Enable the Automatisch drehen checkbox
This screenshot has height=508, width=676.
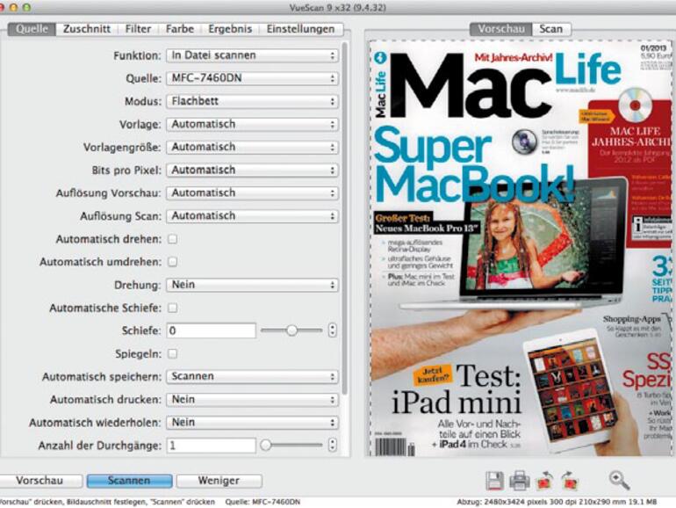point(172,239)
